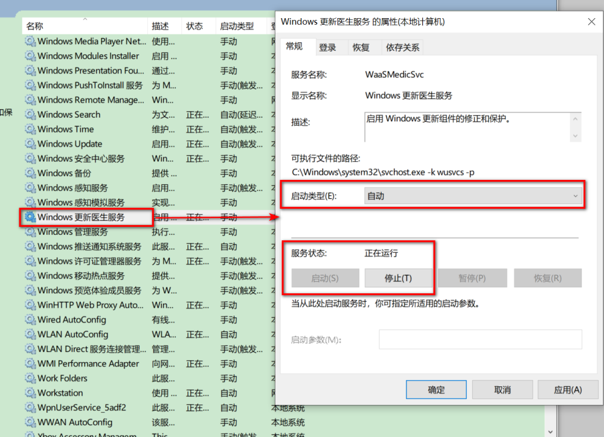This screenshot has height=437, width=604.
Task: Click gear icon of Windows Update service
Action: (30, 144)
